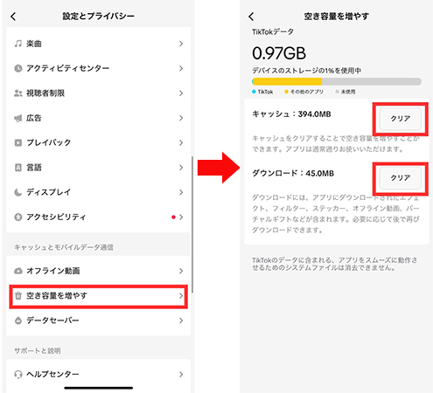Image resolution: width=433 pixels, height=393 pixels.
Task: Tap the アクセシビリティ label text
Action: click(x=56, y=217)
